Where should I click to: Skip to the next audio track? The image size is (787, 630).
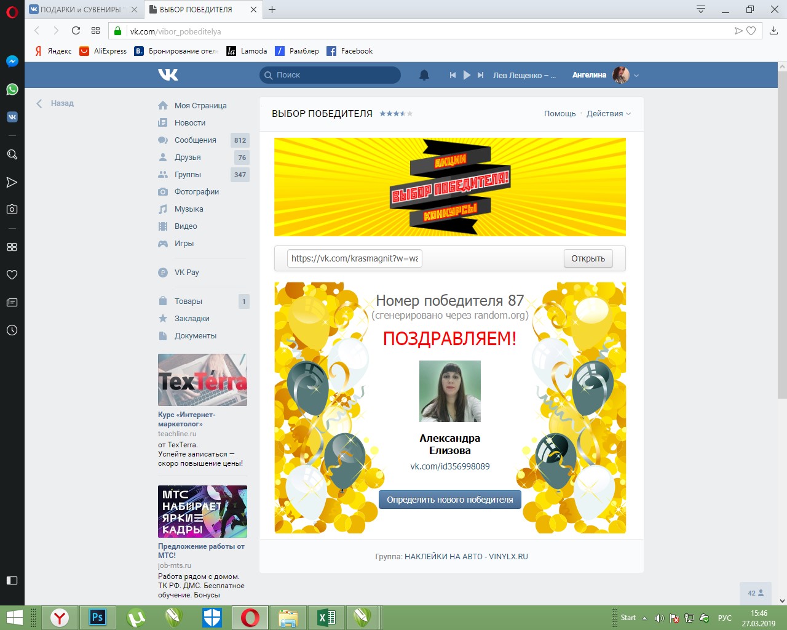(x=481, y=75)
